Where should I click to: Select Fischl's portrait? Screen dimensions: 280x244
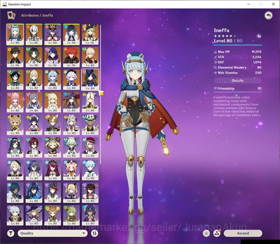[72, 193]
